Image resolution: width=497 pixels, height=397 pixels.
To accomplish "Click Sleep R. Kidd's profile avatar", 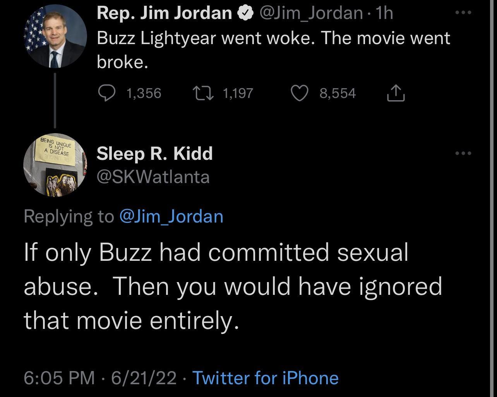I will pos(56,164).
